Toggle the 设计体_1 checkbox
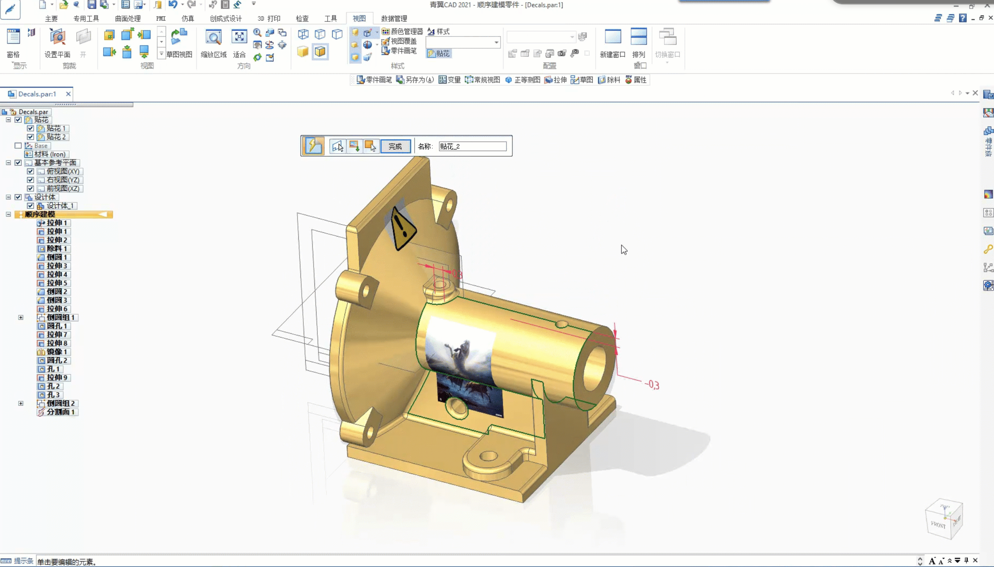Screen dimensions: 994x567 [x=30, y=206]
